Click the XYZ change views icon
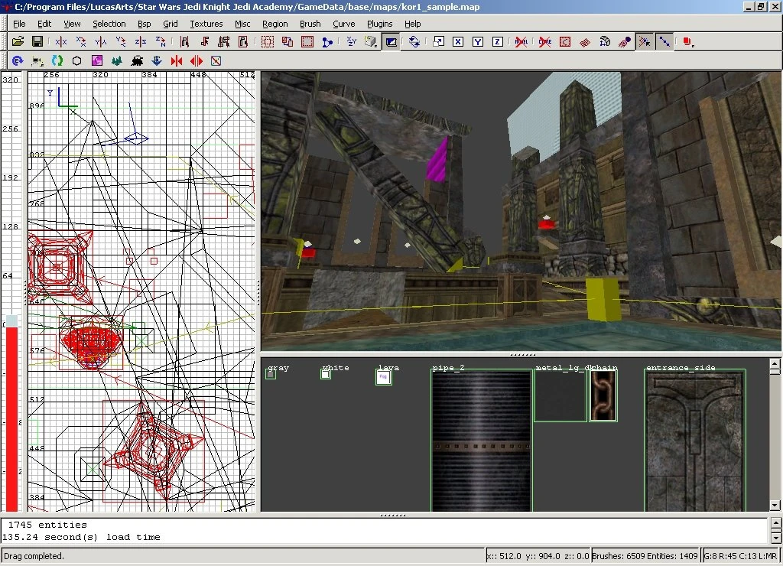This screenshot has width=783, height=566. click(351, 41)
